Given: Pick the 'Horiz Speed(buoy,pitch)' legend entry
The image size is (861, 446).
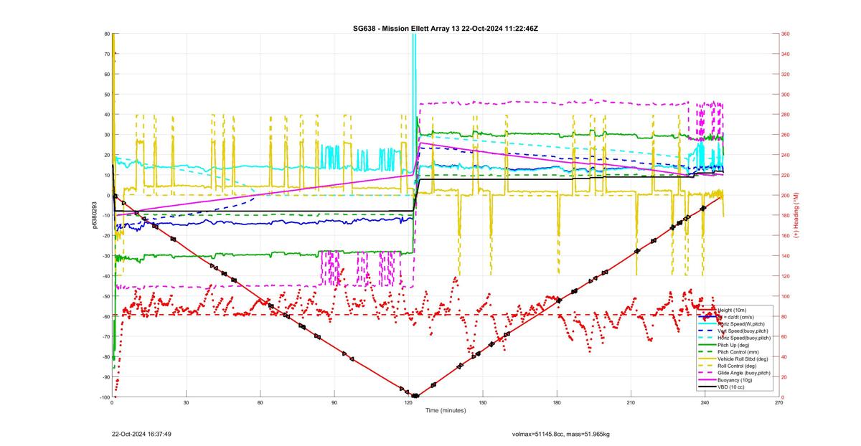Looking at the screenshot, I should (744, 338).
